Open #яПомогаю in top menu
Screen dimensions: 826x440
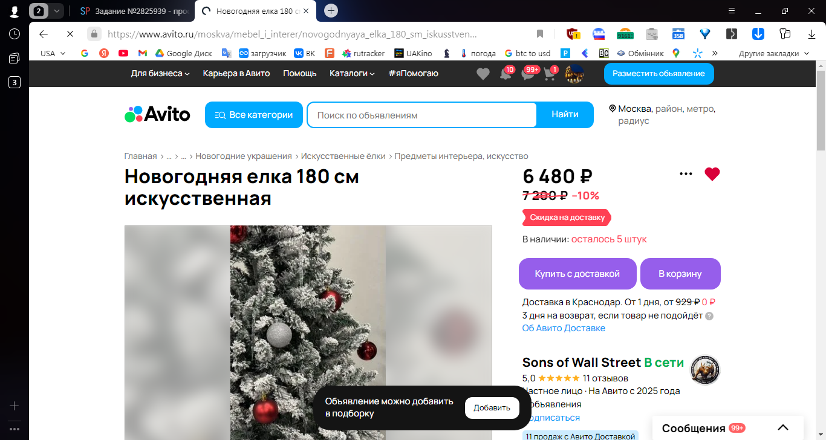coord(414,73)
